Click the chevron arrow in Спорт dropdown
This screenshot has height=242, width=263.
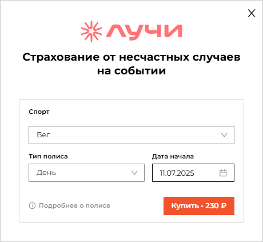[224, 135]
